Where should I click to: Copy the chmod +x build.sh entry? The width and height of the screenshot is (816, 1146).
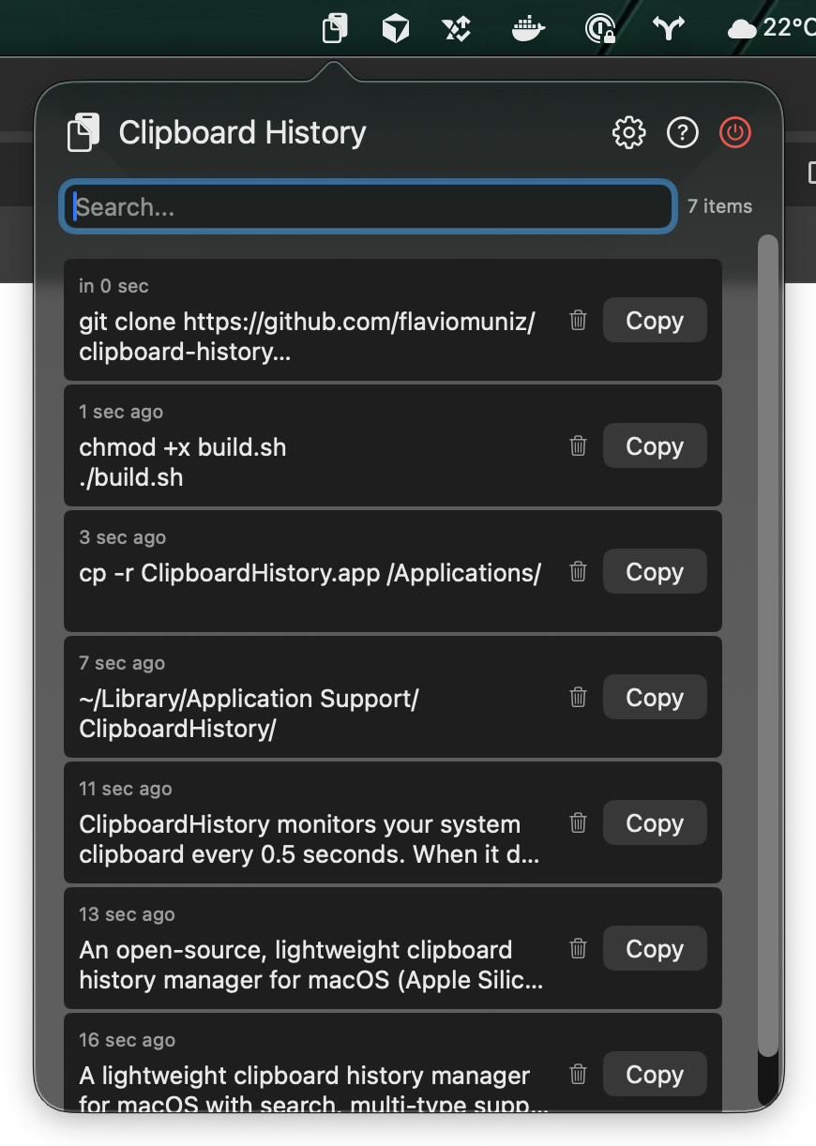654,446
